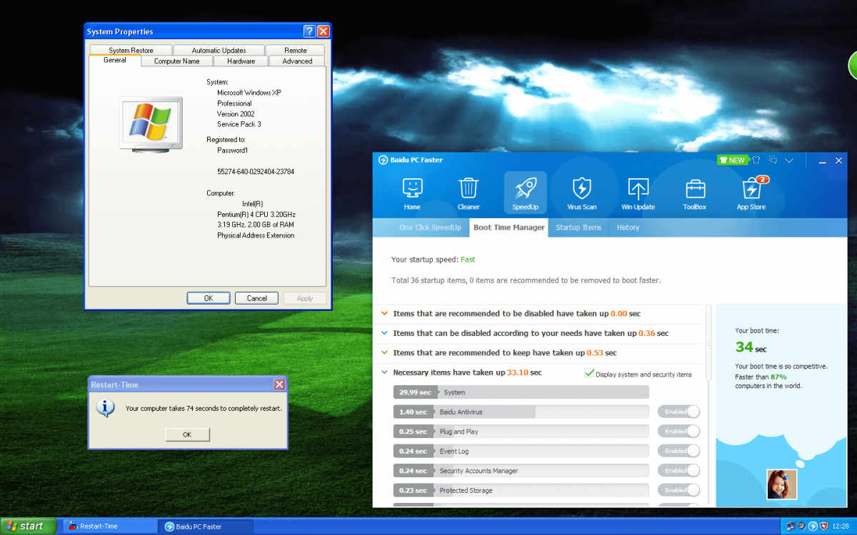Click the Security Accounts Manager row label
The width and height of the screenshot is (857, 535).
[x=478, y=471]
